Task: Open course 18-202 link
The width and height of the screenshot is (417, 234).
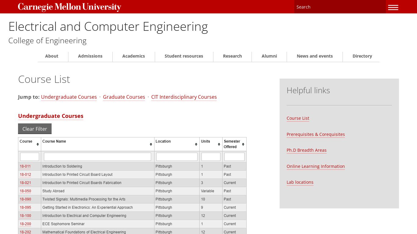Action: point(25,232)
